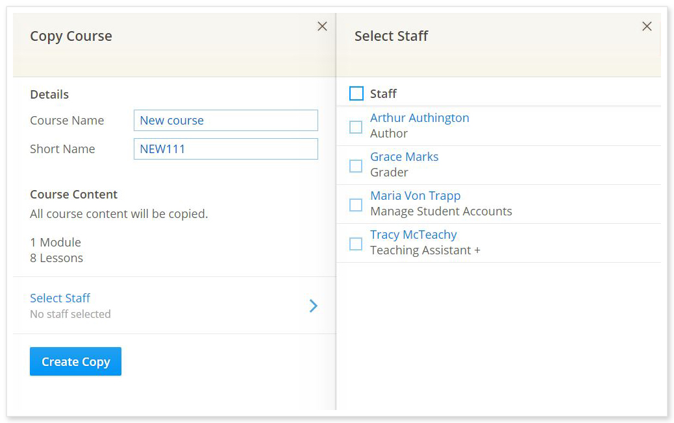
Task: Toggle the select-all Staff checkbox
Action: [356, 94]
